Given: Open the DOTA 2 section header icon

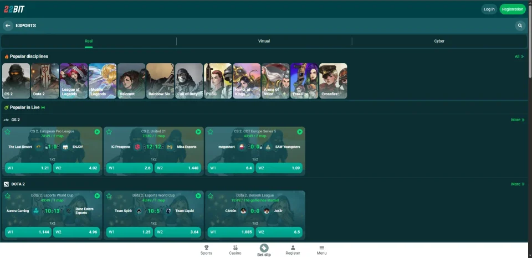Looking at the screenshot, I should (x=6, y=184).
